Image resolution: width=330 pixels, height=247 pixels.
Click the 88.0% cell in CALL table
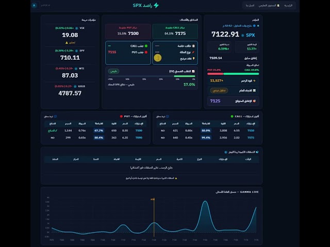(206, 131)
